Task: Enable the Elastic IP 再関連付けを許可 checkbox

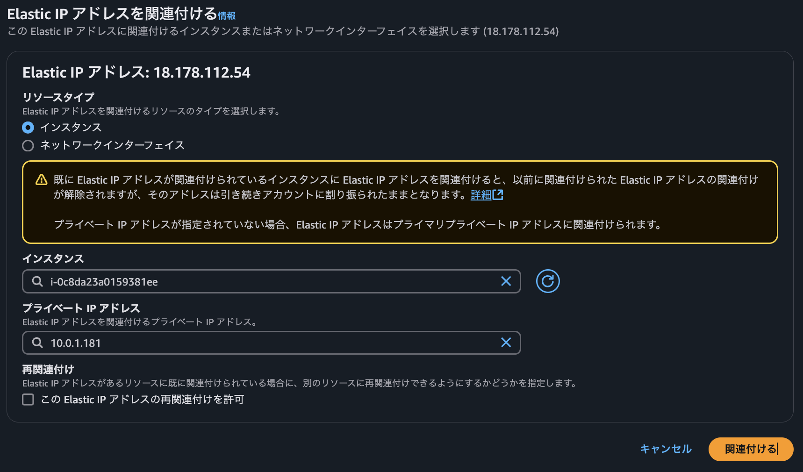Action: pyautogui.click(x=28, y=400)
